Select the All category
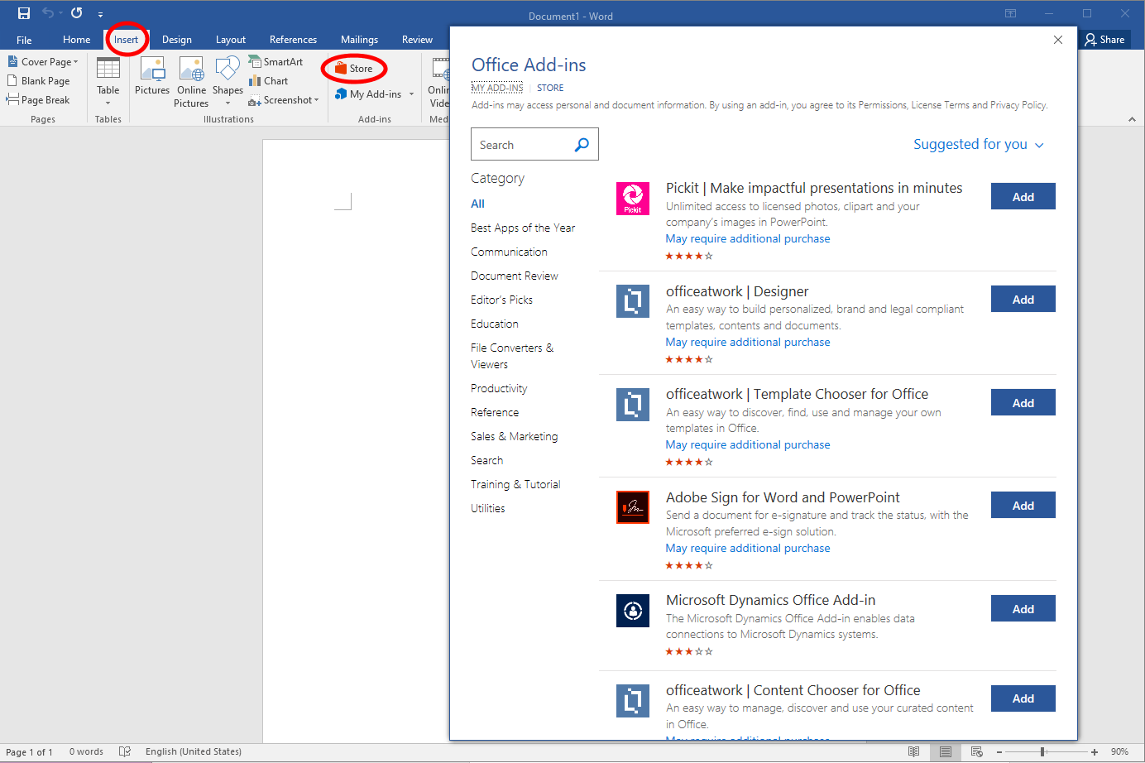 (478, 204)
